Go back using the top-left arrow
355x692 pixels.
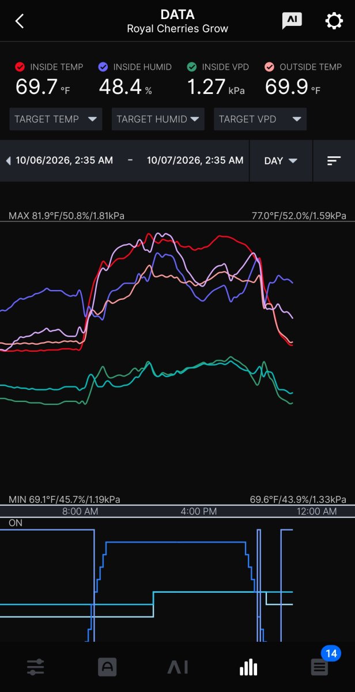pyautogui.click(x=20, y=21)
